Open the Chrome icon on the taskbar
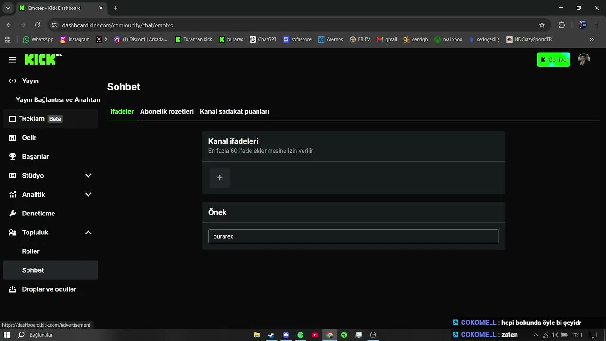 coord(330,335)
